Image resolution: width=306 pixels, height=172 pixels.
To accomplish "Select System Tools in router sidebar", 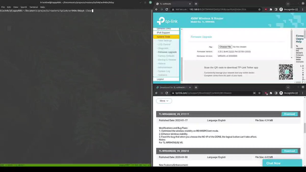I will click(x=166, y=37).
